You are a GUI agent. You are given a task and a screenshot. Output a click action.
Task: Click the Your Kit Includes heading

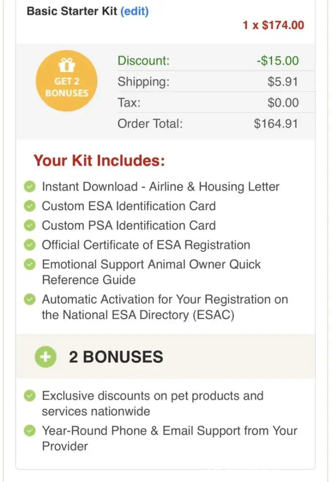pyautogui.click(x=99, y=161)
